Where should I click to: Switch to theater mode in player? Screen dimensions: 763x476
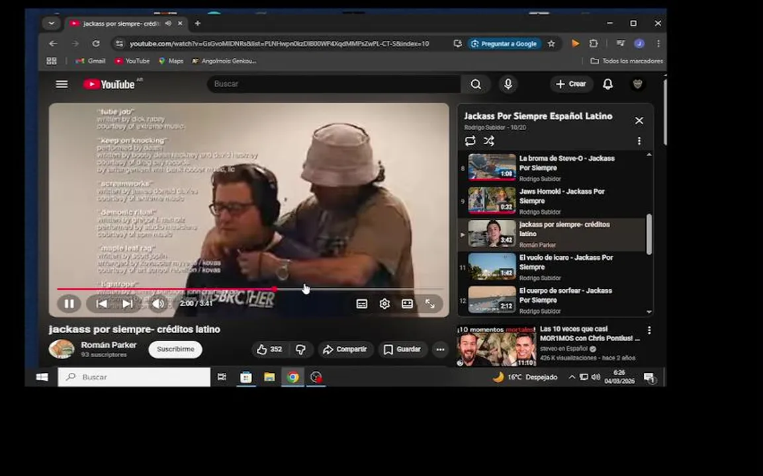(x=407, y=304)
